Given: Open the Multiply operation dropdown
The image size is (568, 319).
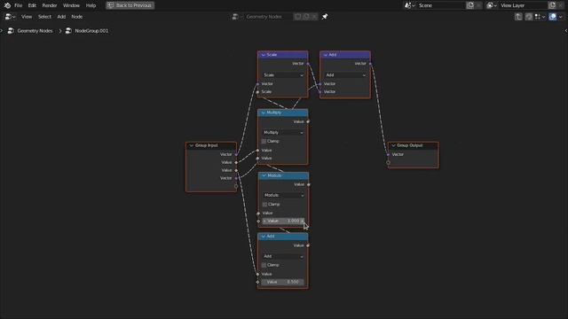Looking at the screenshot, I should click(283, 132).
